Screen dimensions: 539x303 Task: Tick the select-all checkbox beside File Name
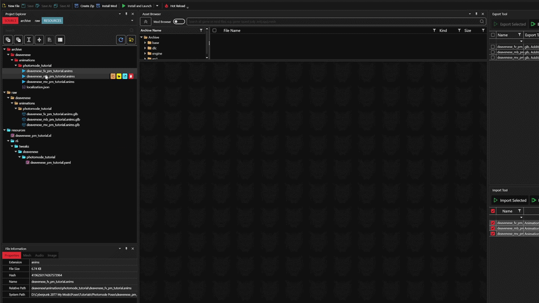tap(215, 31)
